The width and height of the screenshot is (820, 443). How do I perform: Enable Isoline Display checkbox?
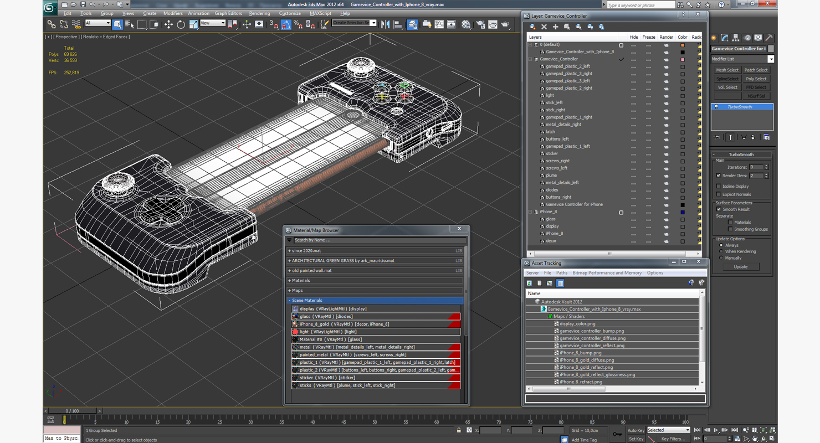click(719, 187)
